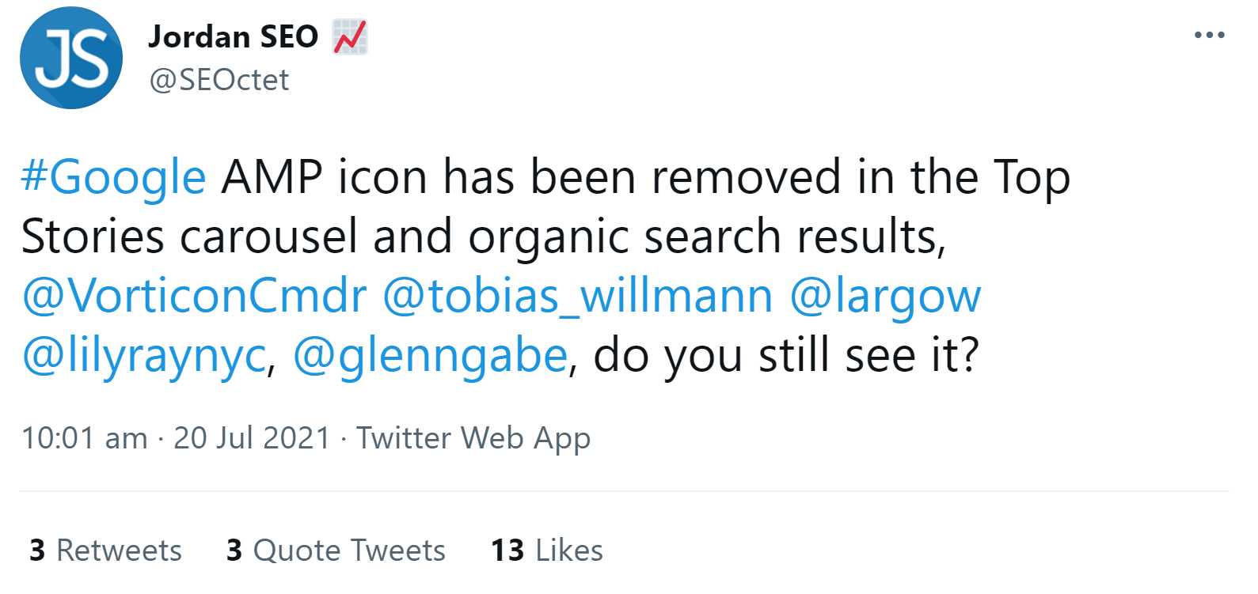Viewport: 1258px width, 594px height.
Task: Click the 20 Jul 2021 date
Action: (252, 438)
